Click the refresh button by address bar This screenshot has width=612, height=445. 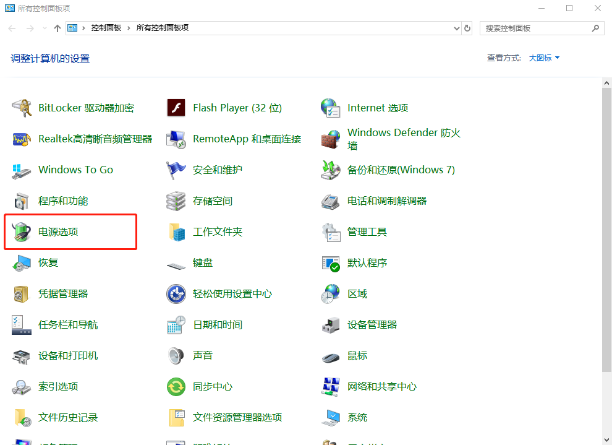[x=467, y=28]
